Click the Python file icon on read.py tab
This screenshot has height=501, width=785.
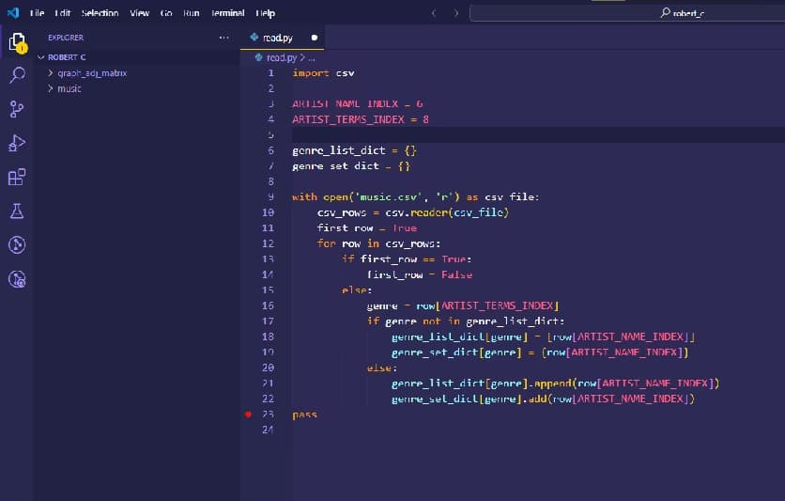pos(254,37)
